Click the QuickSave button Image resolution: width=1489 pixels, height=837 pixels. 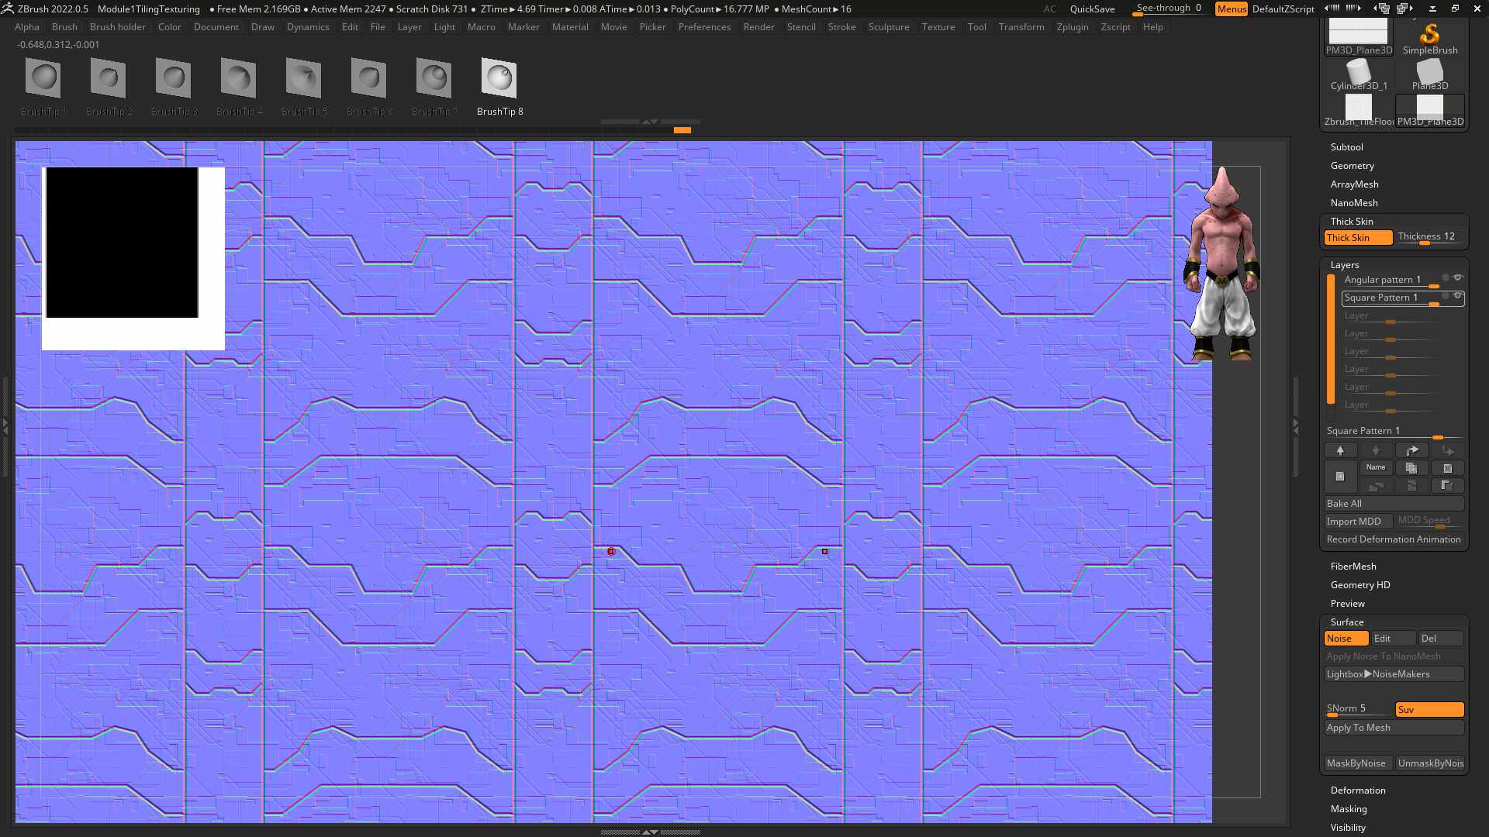1092,9
